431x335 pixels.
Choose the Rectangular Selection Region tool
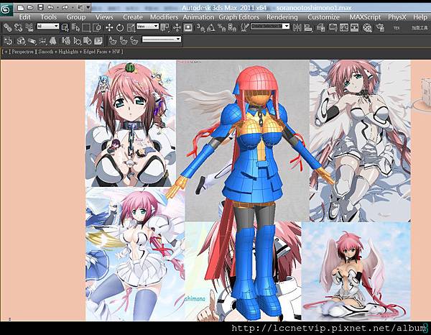(86, 27)
